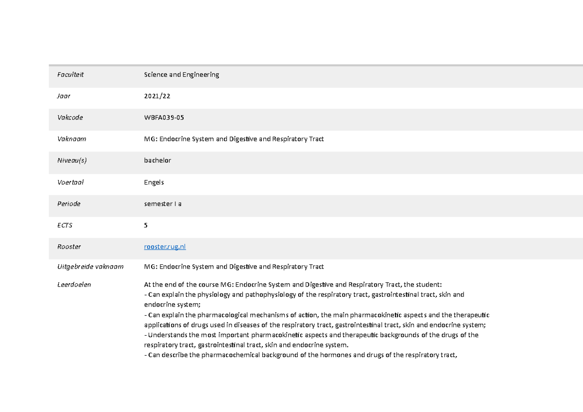Select the 'bachelor' level value
Screen dimensions: 583x412
pyautogui.click(x=157, y=160)
